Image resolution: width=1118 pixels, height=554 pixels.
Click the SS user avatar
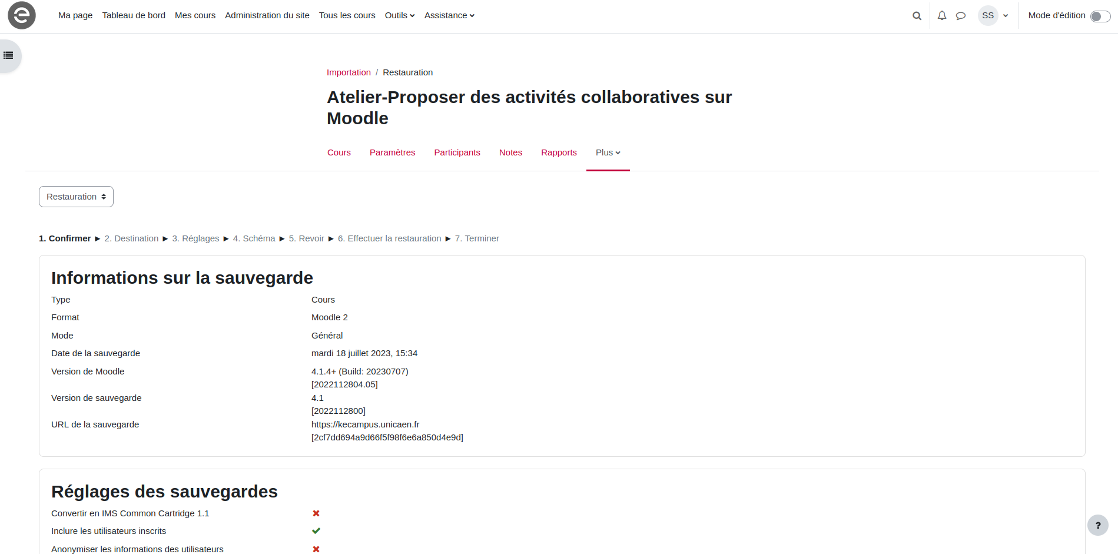click(988, 16)
